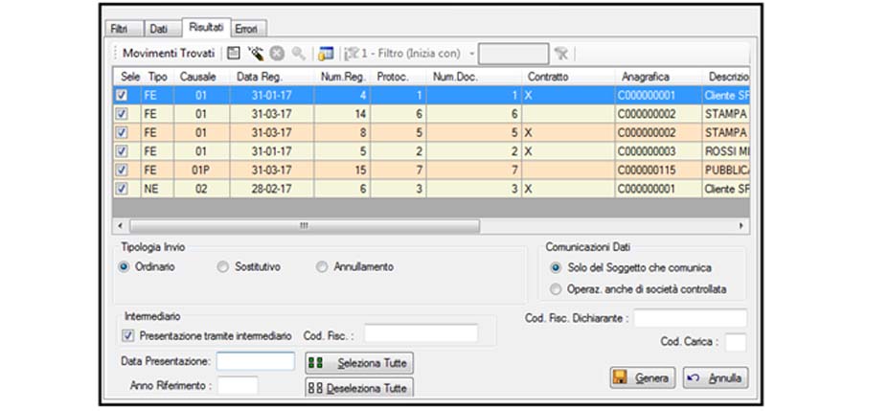This screenshot has height=411, width=889.
Task: Click the Causale column header
Action: coord(202,77)
